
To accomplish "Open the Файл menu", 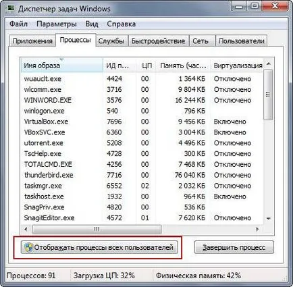I will [19, 24].
